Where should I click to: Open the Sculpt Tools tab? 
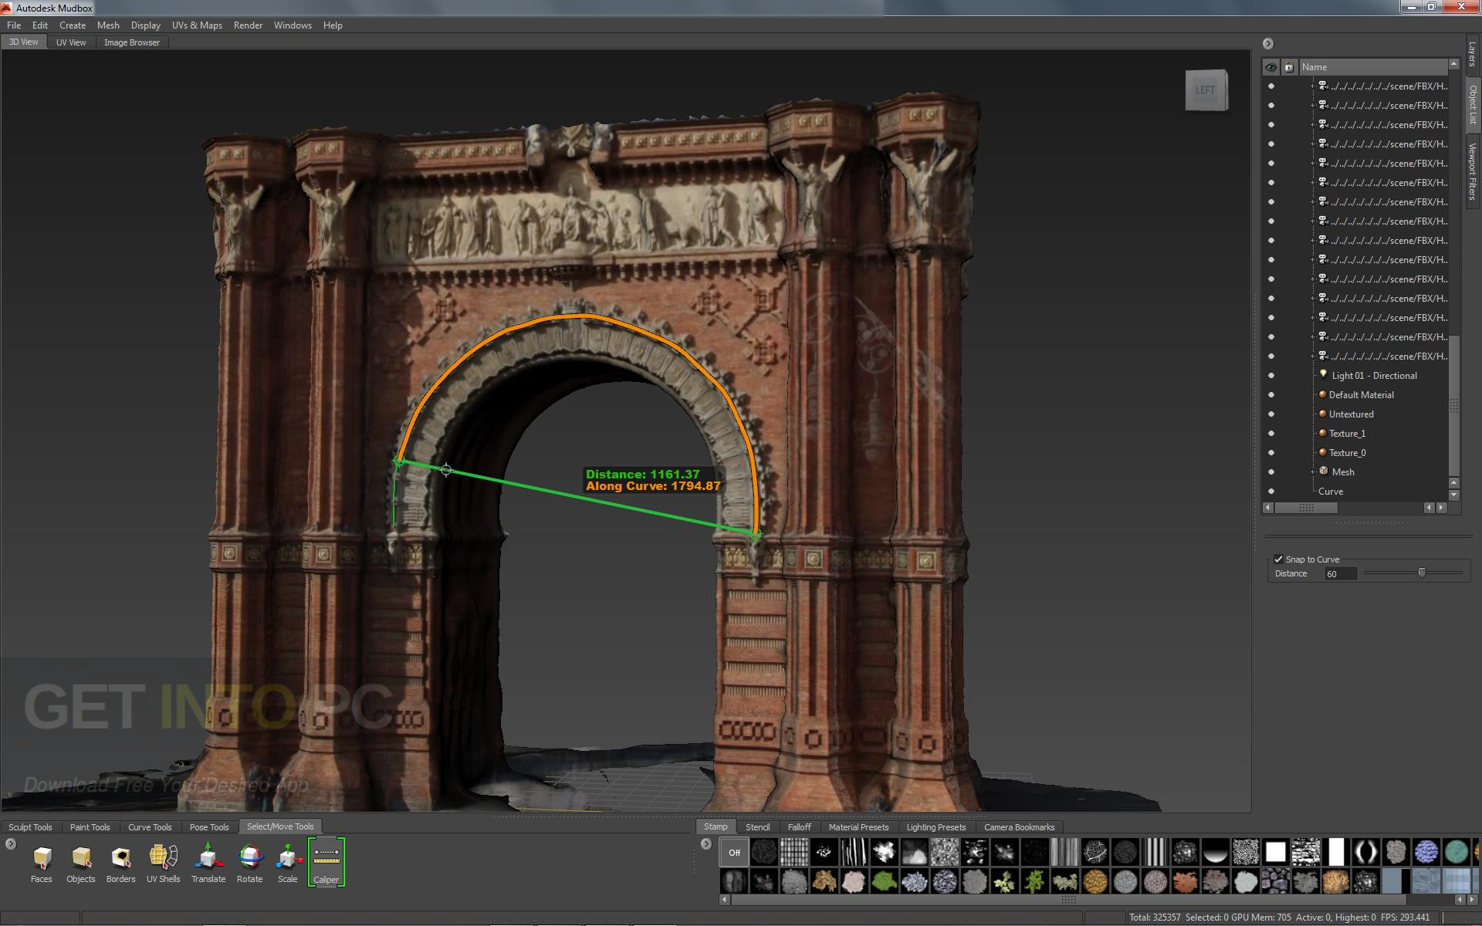(x=30, y=827)
